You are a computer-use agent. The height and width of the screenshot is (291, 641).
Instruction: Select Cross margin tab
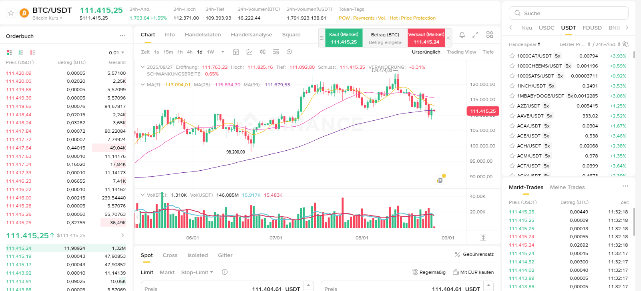pyautogui.click(x=170, y=255)
